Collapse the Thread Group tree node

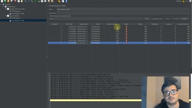[x=3, y=7]
